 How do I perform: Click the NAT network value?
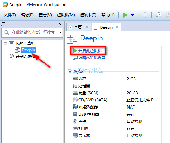pos(131,107)
